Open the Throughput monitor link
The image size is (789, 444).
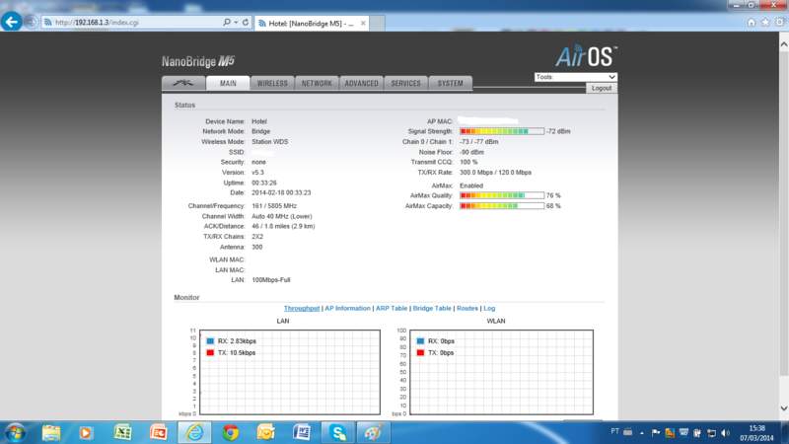(x=302, y=308)
